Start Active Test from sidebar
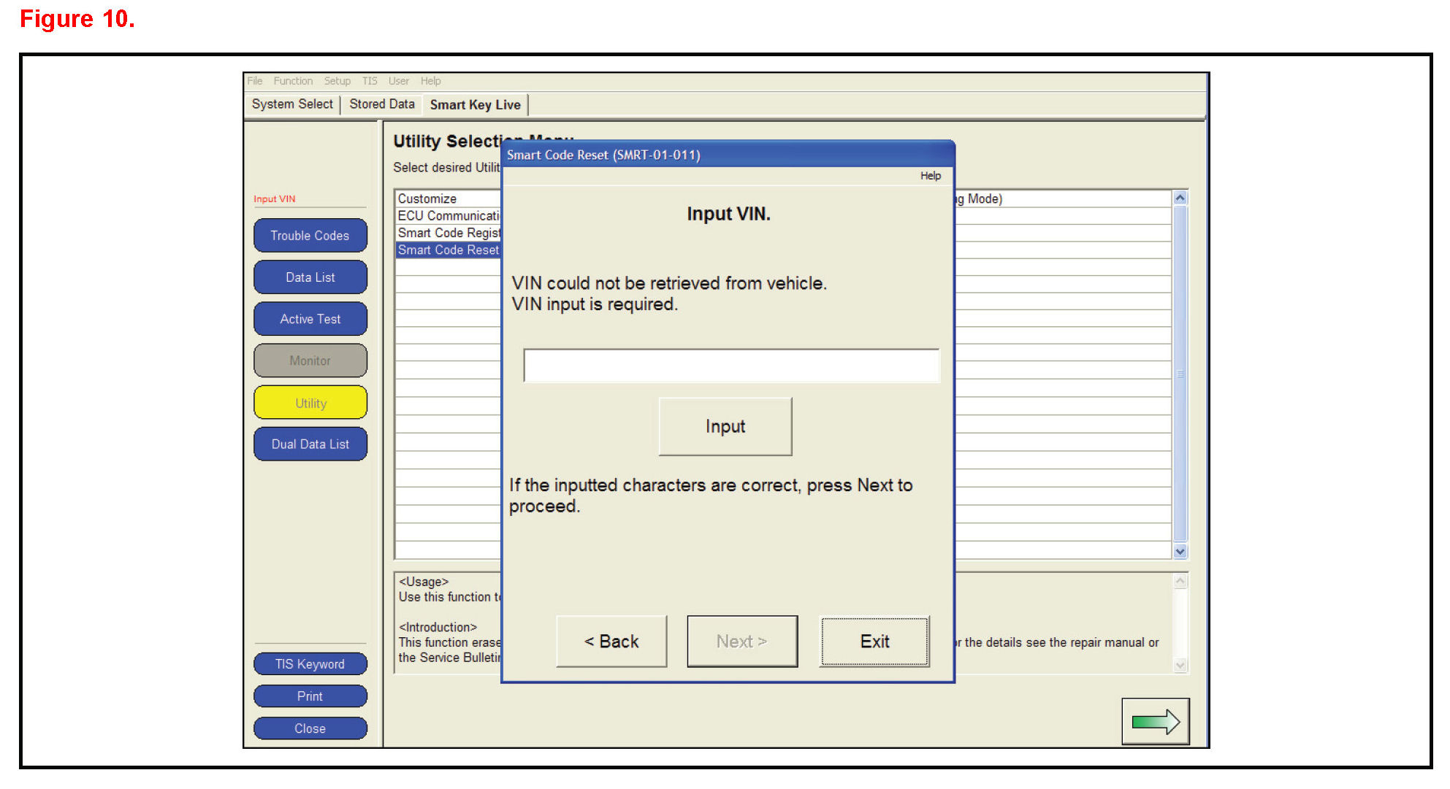 coord(310,319)
